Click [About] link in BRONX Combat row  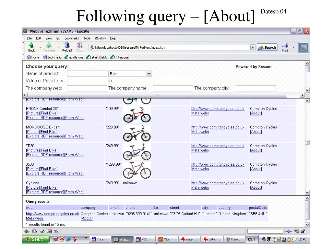[x=256, y=113]
